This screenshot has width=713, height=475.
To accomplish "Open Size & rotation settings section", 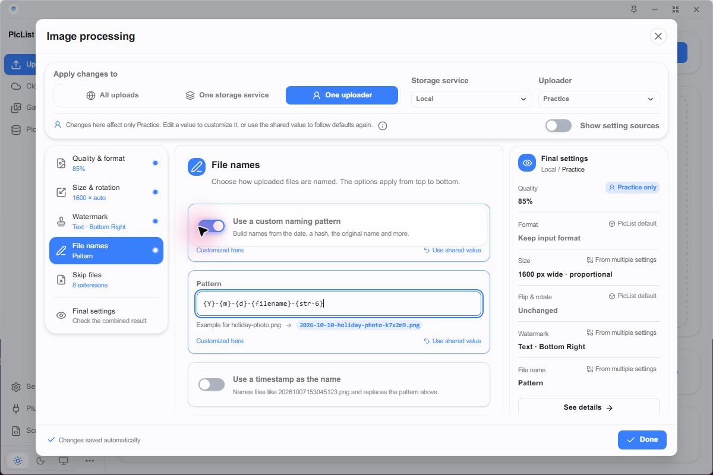I will tap(106, 192).
